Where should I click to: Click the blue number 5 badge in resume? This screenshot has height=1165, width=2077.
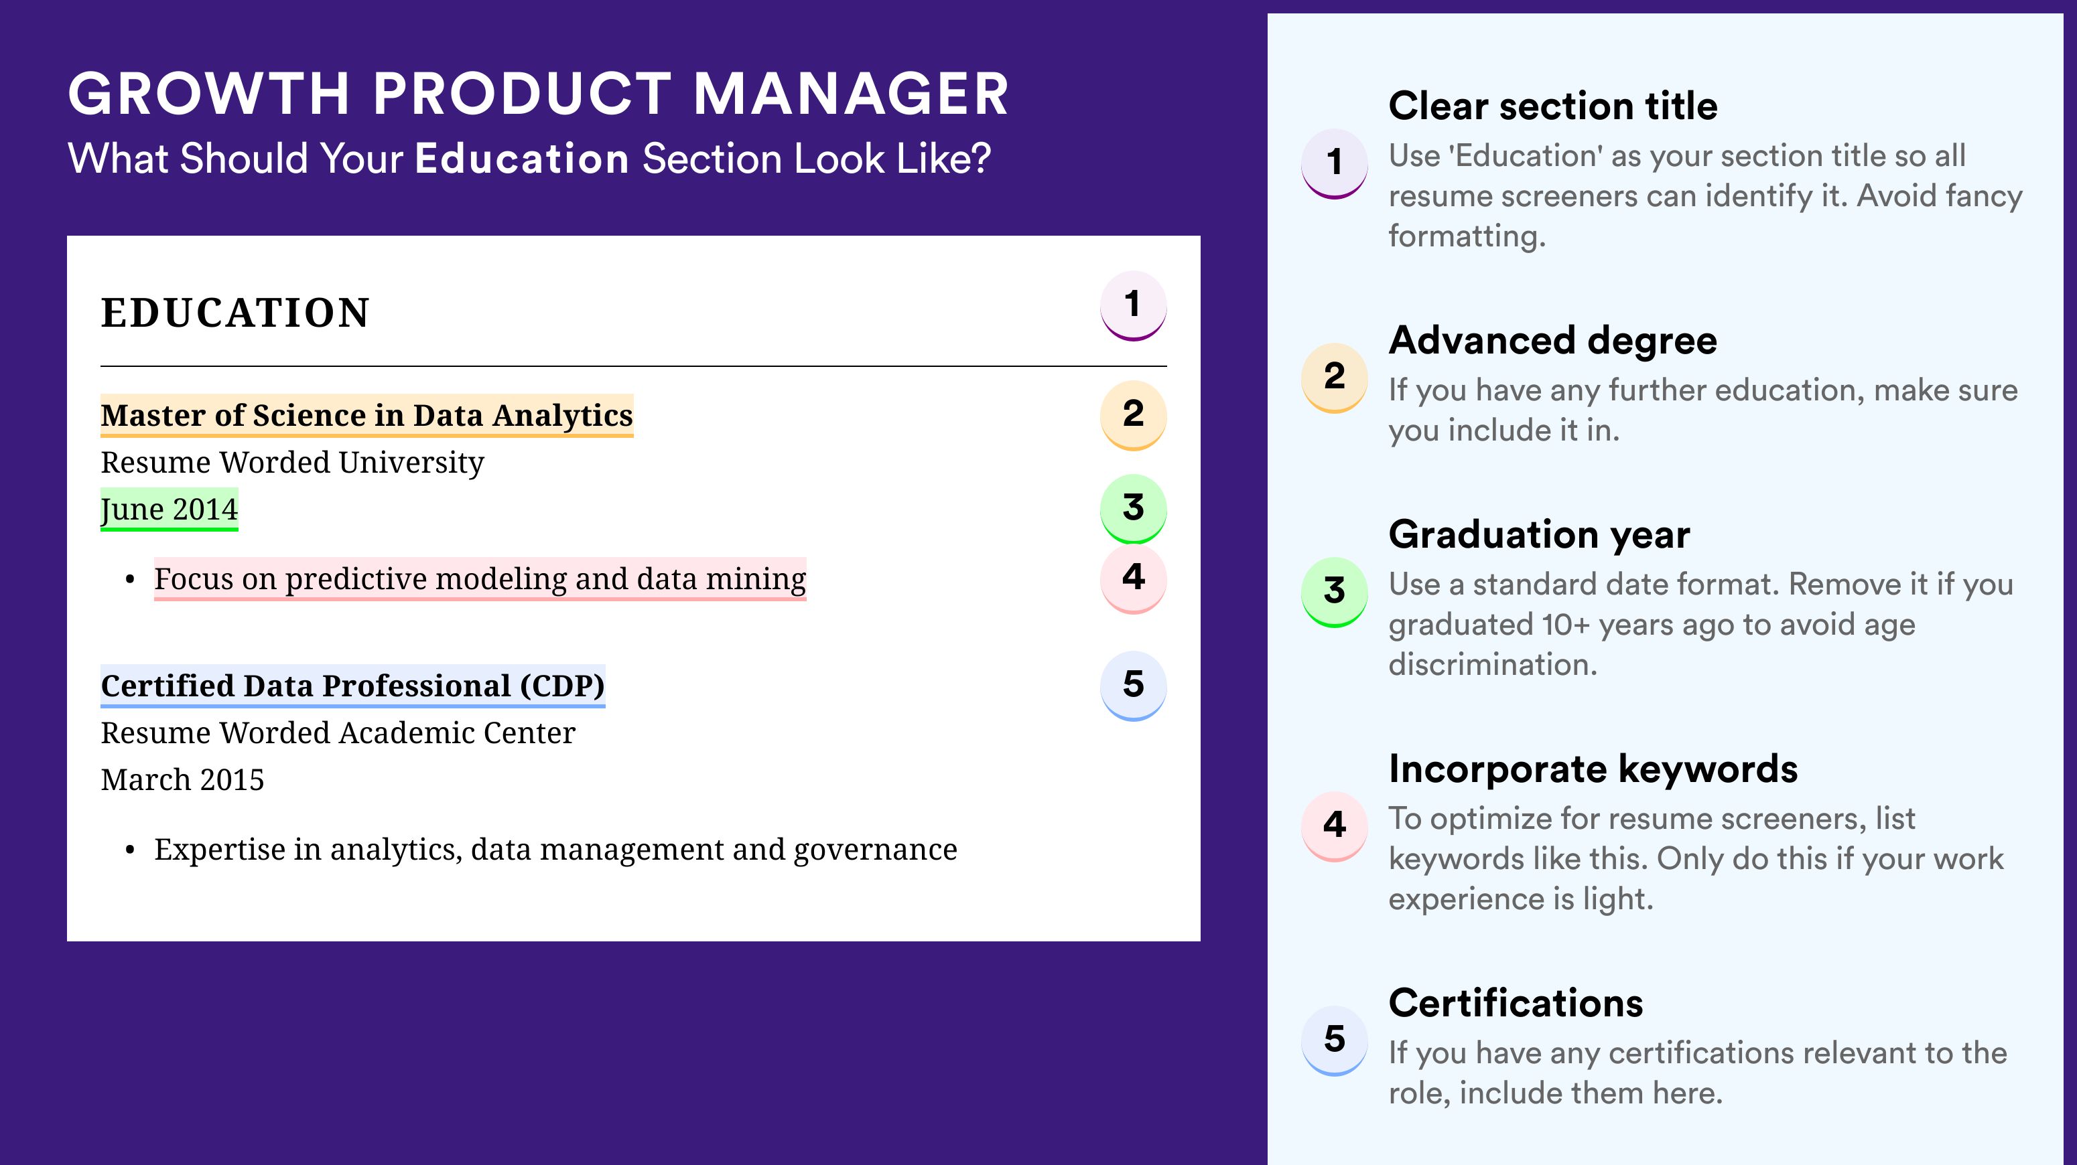point(1133,686)
